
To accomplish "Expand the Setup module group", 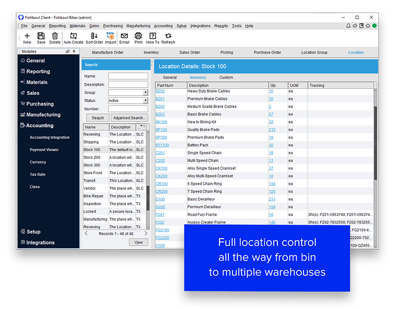I will click(x=30, y=232).
